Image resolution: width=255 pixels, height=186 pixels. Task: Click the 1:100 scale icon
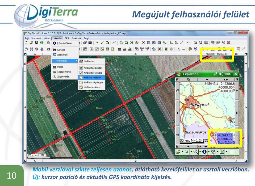pos(206,43)
